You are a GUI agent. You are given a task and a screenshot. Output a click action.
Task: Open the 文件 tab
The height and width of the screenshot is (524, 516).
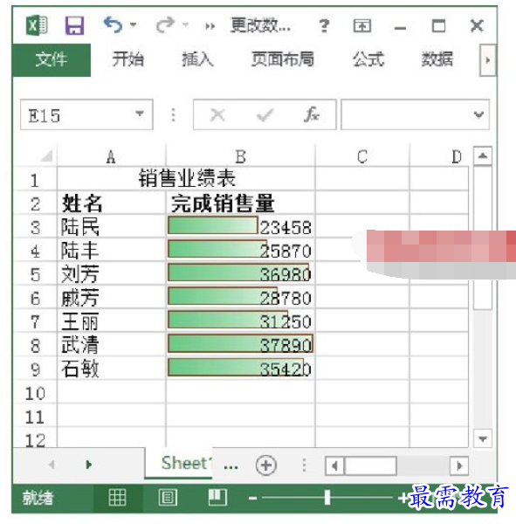click(x=52, y=59)
